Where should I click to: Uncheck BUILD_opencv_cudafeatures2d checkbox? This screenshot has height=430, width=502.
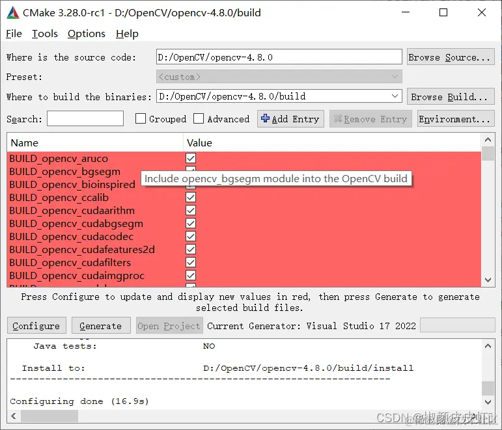click(191, 250)
